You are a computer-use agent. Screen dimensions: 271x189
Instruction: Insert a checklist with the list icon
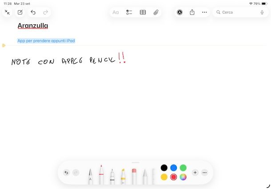pos(129,12)
